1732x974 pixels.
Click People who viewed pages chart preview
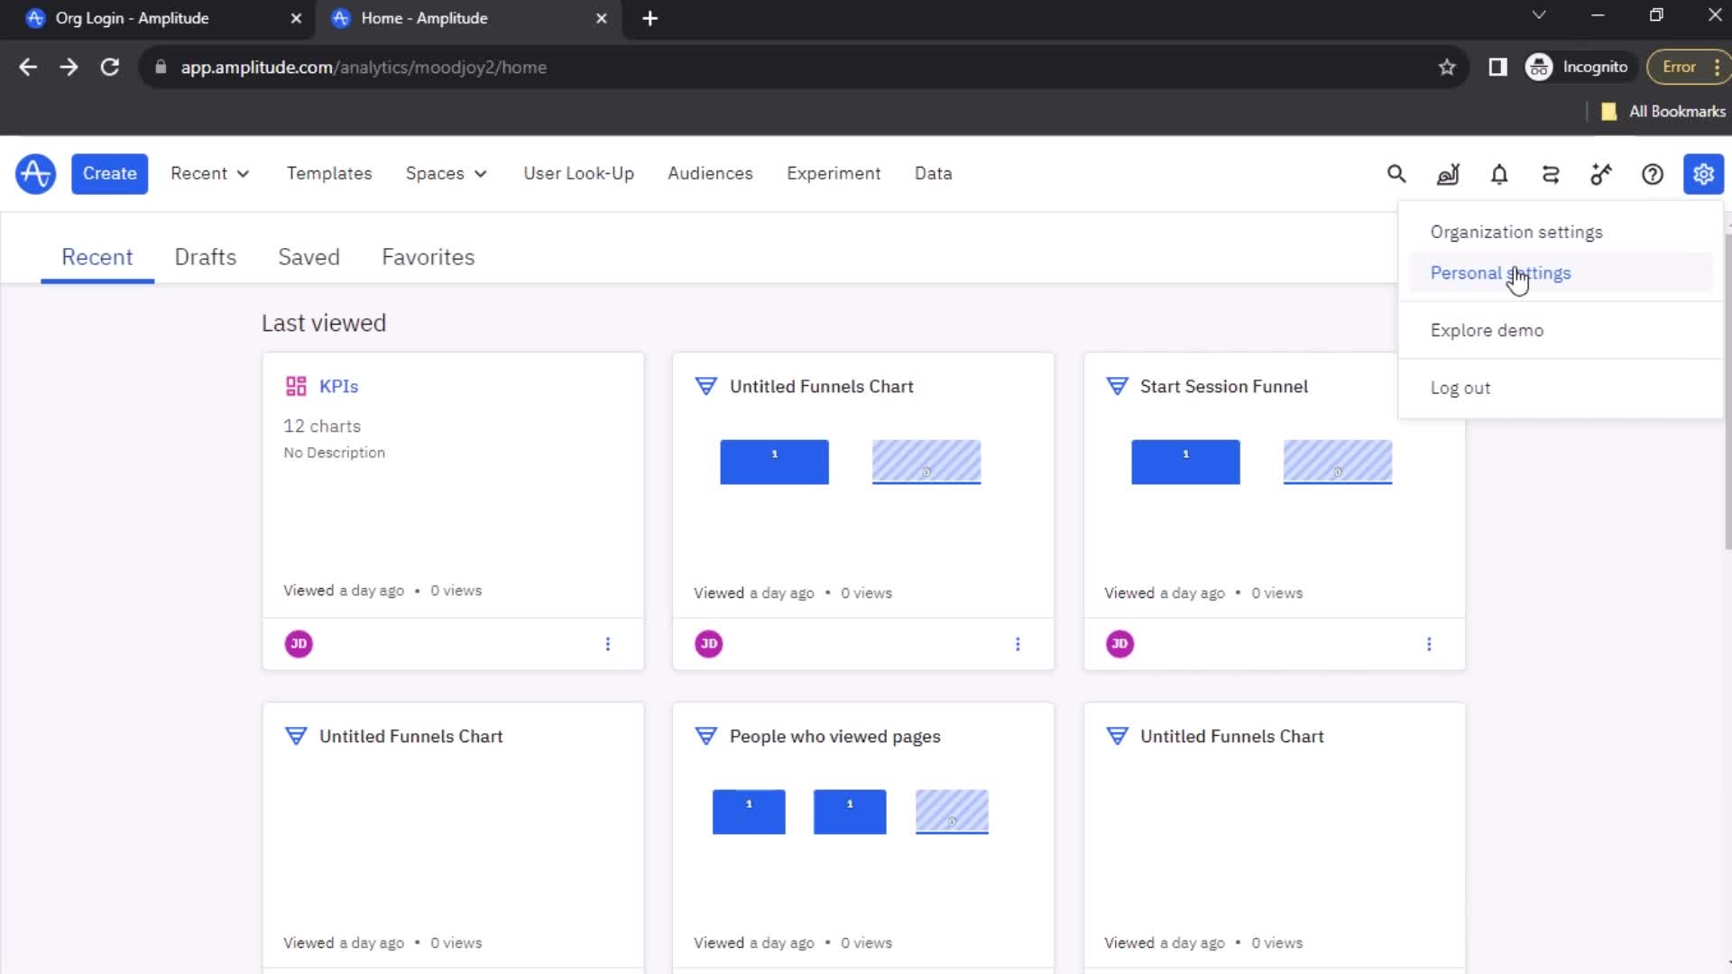850,812
